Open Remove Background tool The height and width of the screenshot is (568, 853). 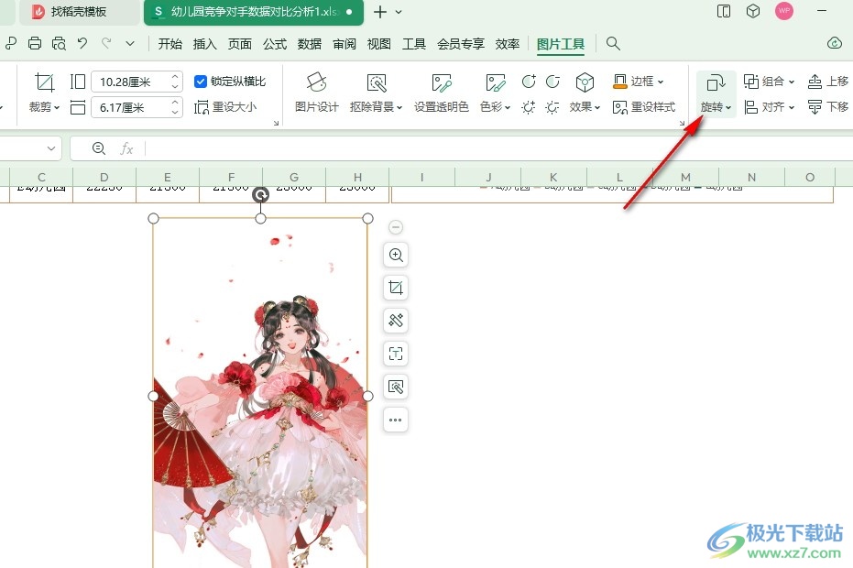point(376,93)
